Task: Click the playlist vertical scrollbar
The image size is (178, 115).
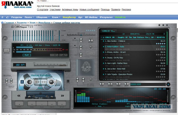Action: (167, 54)
